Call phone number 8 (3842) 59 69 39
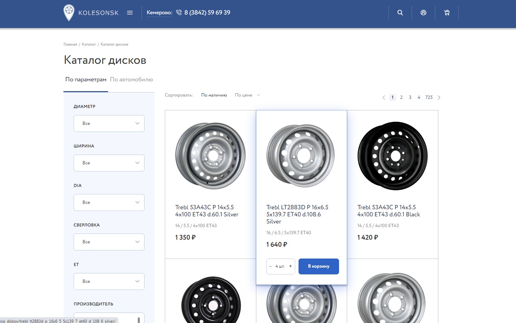 click(x=207, y=12)
